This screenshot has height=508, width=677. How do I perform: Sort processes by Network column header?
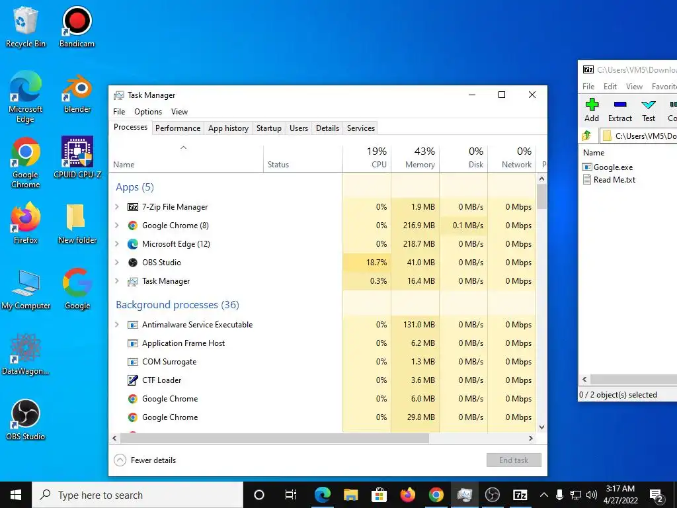[x=512, y=158]
